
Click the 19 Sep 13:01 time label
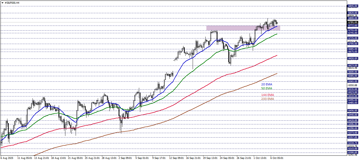tap(210, 158)
